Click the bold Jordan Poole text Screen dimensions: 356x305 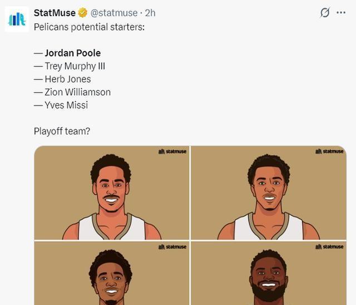click(73, 53)
